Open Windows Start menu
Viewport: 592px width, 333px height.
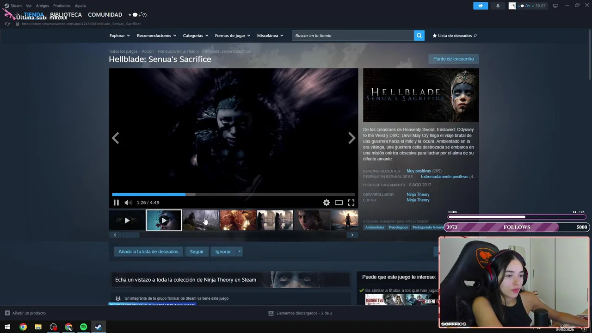7,327
